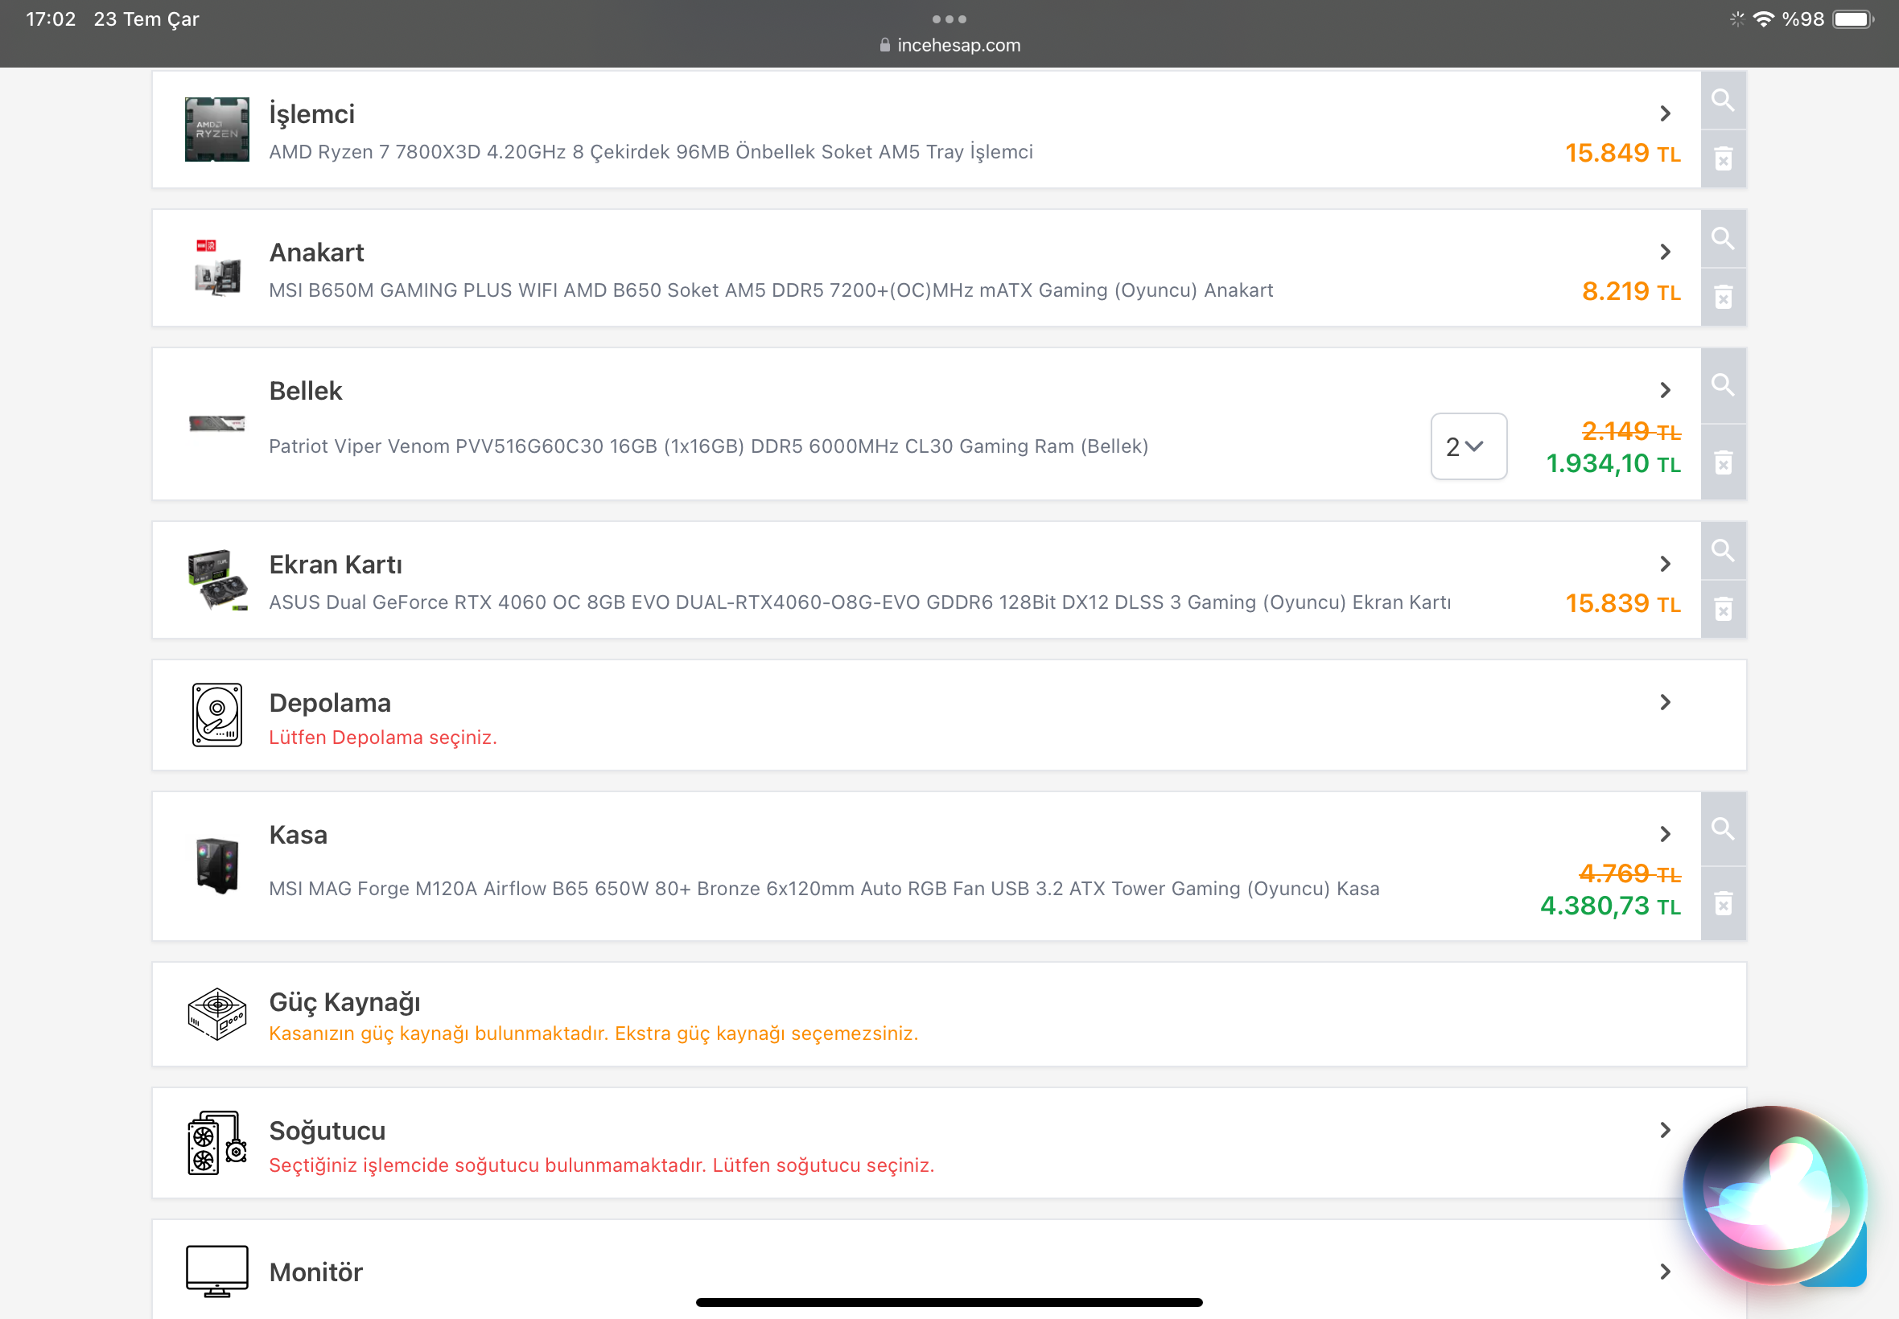Image resolution: width=1899 pixels, height=1319 pixels.
Task: Tap the Monitör category heading
Action: click(x=315, y=1272)
